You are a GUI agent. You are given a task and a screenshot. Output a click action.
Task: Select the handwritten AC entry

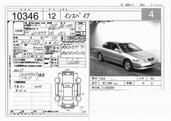(56, 43)
